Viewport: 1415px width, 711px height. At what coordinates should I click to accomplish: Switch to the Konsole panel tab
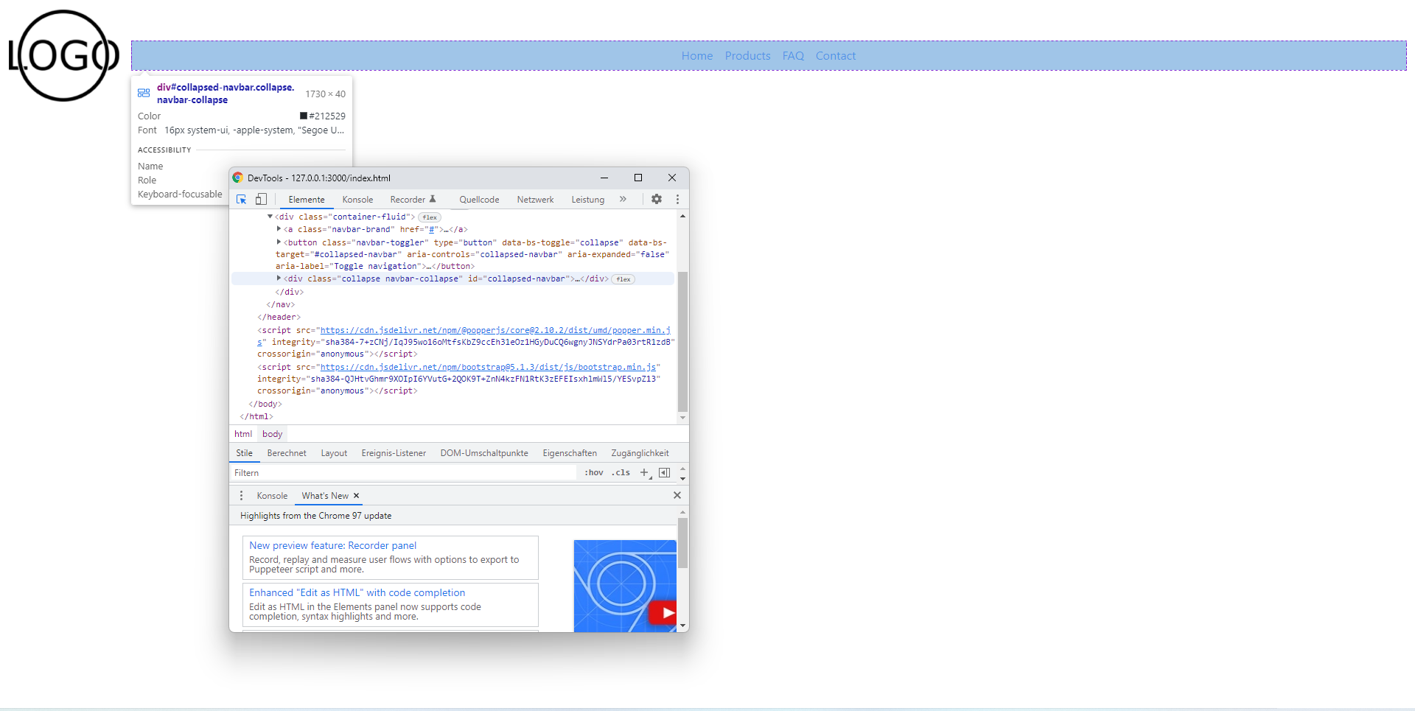pyautogui.click(x=357, y=200)
